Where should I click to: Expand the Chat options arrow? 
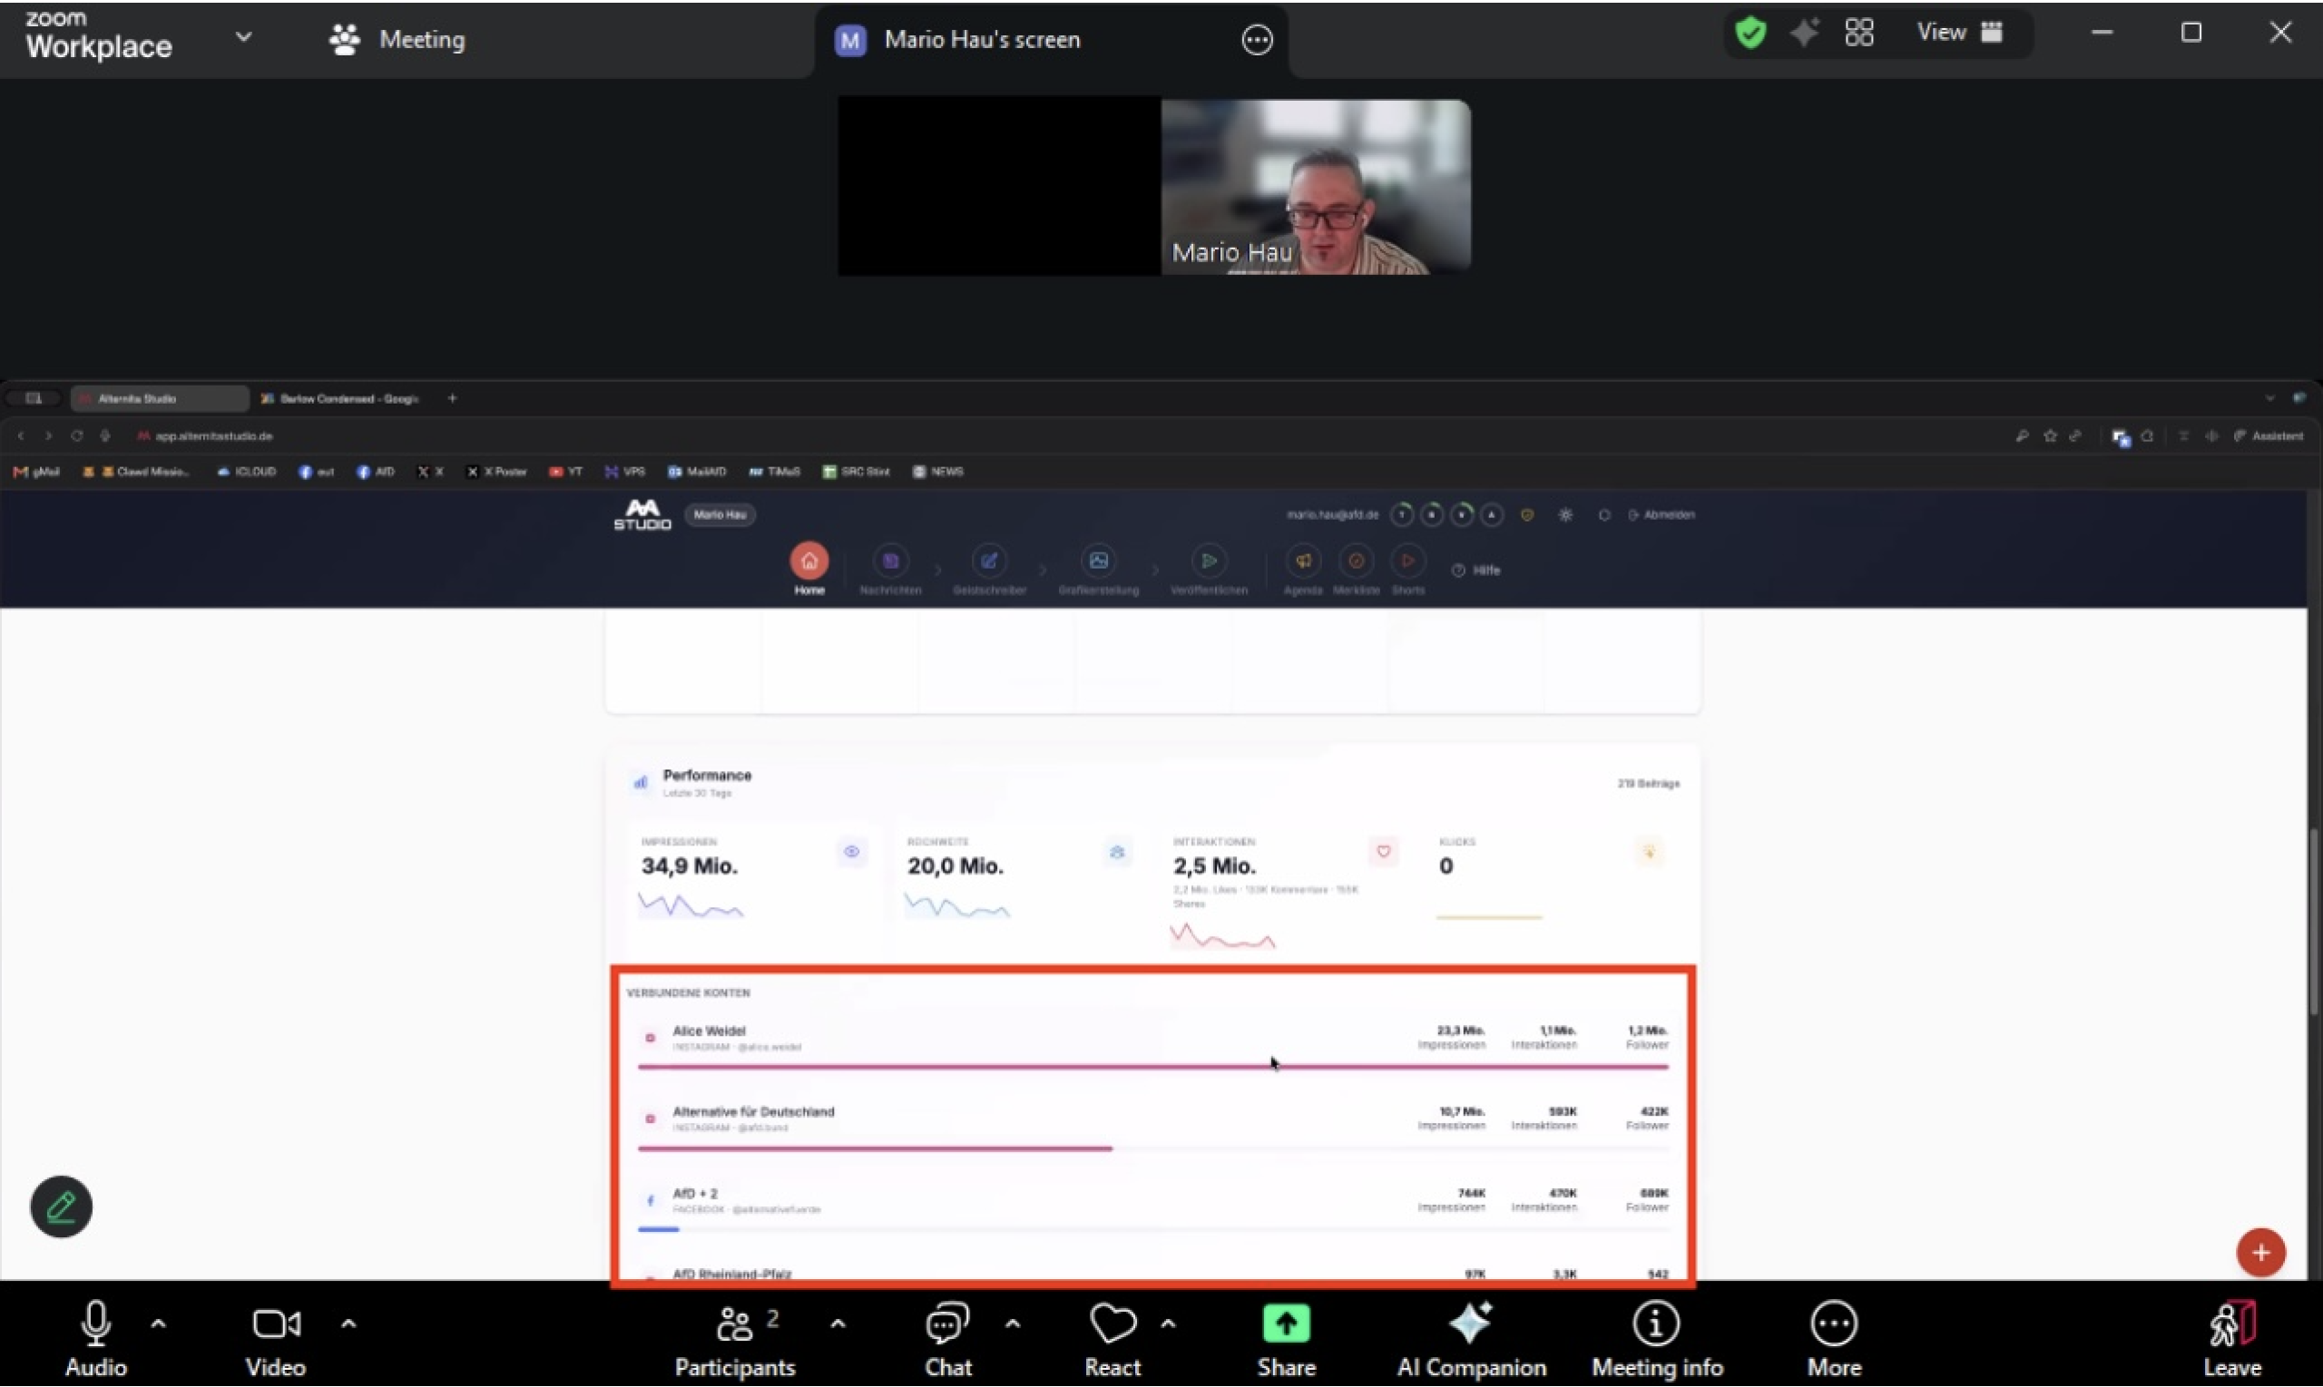1013,1324
